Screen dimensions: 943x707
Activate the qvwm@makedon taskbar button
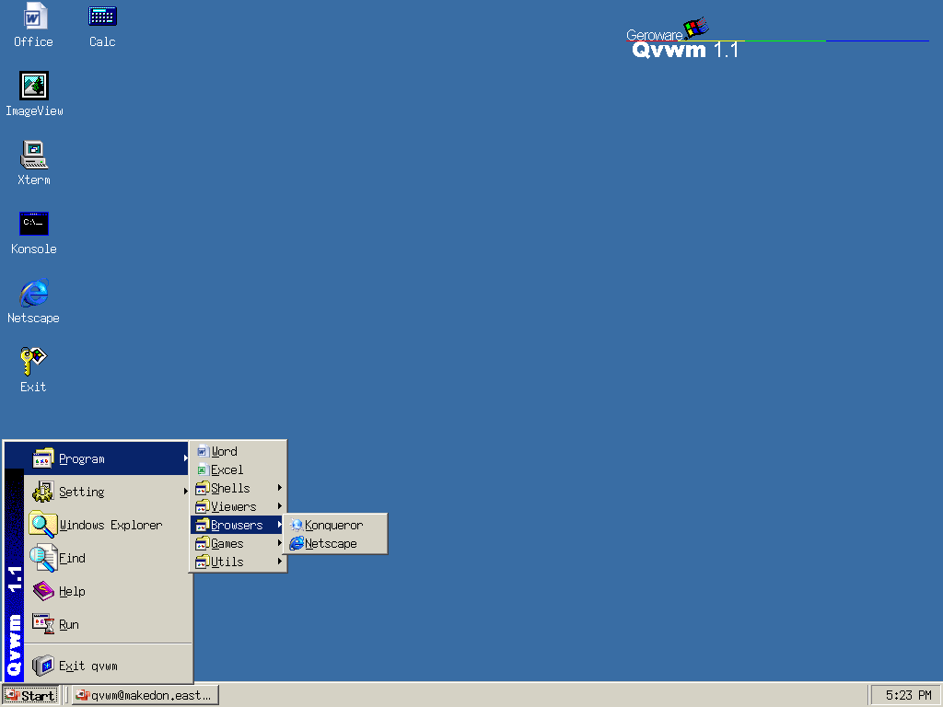[145, 696]
